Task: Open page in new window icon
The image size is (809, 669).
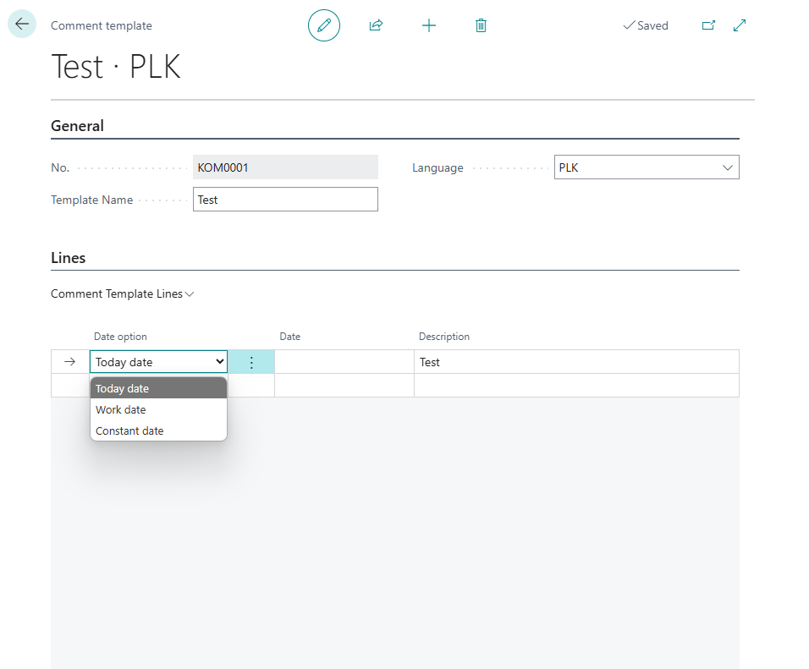Action: tap(708, 25)
